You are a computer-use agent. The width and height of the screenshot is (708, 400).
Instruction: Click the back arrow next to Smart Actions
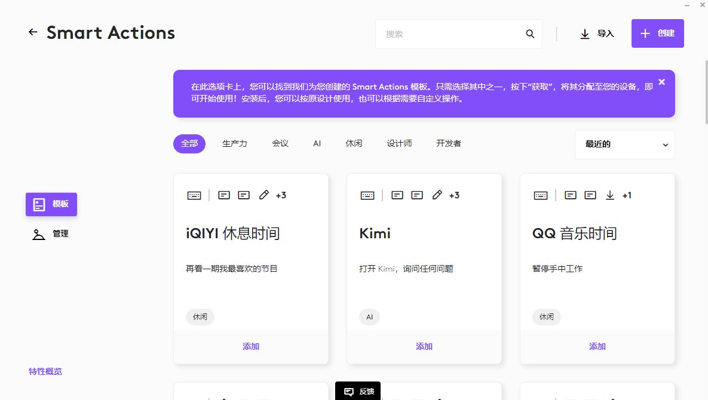click(x=33, y=32)
